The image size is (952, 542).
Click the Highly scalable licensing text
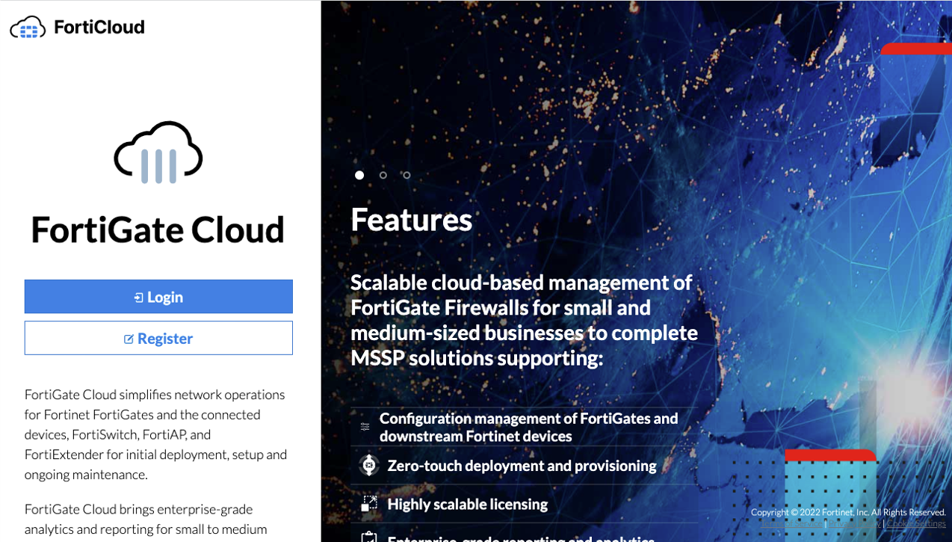tap(466, 503)
